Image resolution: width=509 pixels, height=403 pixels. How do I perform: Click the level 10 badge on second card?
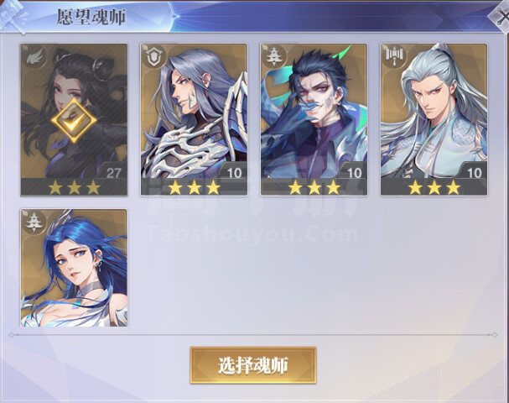234,173
